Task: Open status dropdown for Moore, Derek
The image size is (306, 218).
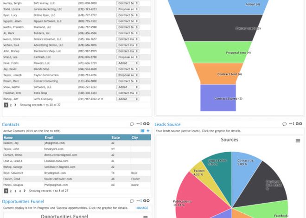Action: pyautogui.click(x=127, y=39)
